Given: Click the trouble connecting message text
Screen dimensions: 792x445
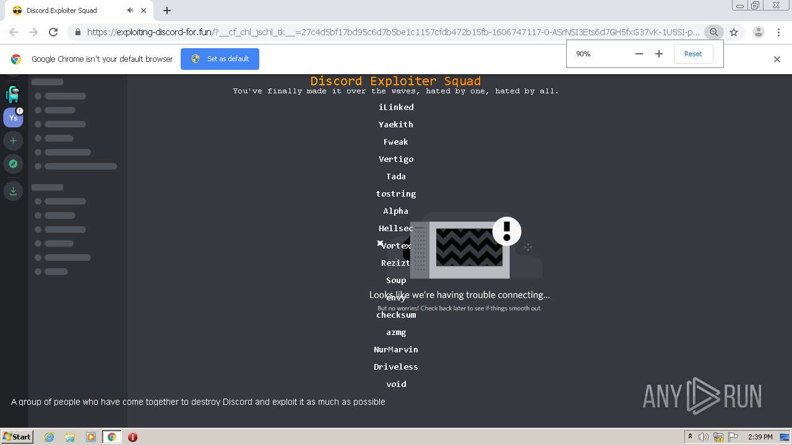Looking at the screenshot, I should point(460,295).
